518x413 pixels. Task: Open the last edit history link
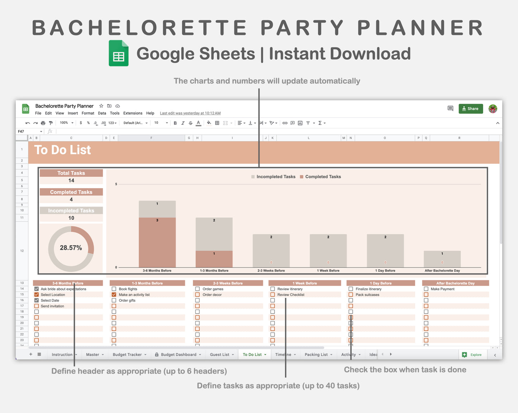pyautogui.click(x=190, y=113)
